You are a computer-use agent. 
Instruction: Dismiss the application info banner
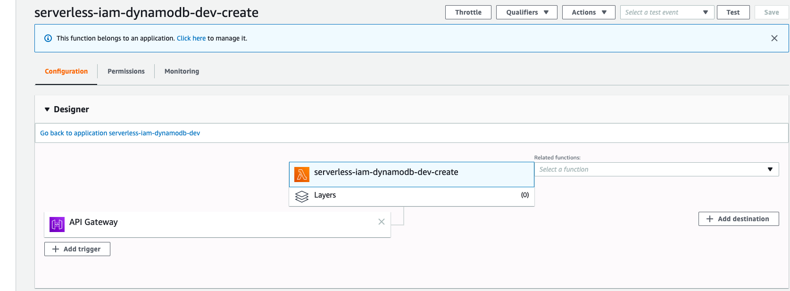click(x=774, y=38)
